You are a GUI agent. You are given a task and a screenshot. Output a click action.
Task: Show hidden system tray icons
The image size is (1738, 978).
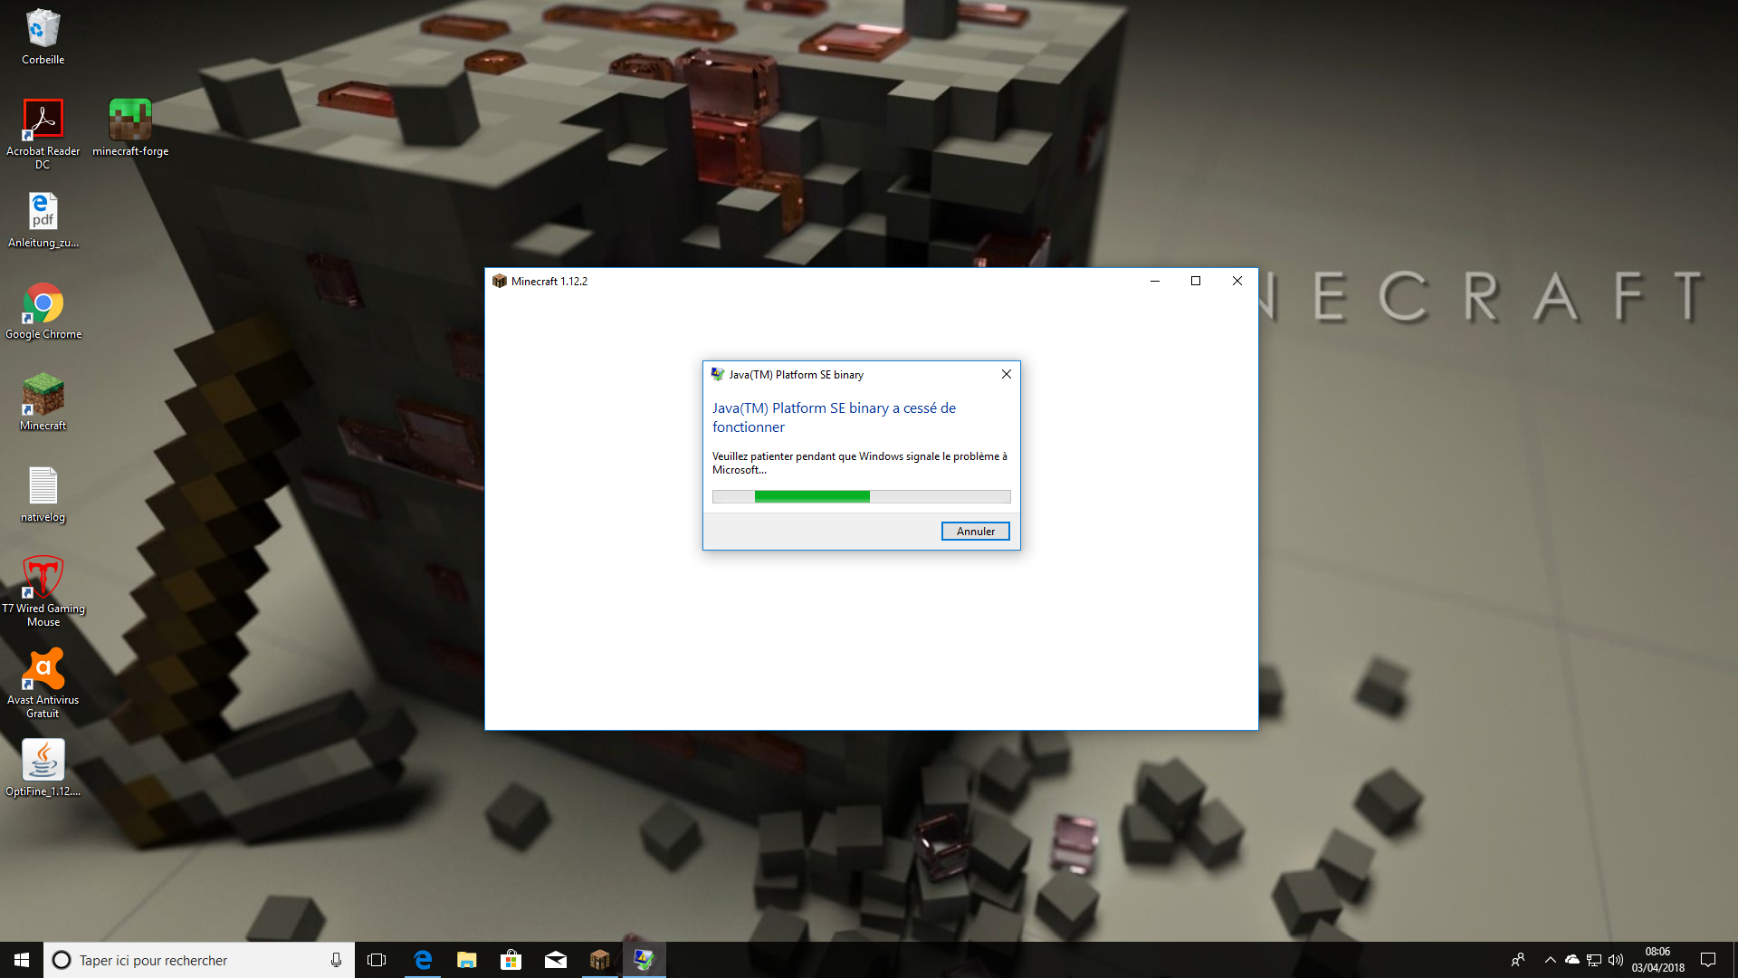1550,960
